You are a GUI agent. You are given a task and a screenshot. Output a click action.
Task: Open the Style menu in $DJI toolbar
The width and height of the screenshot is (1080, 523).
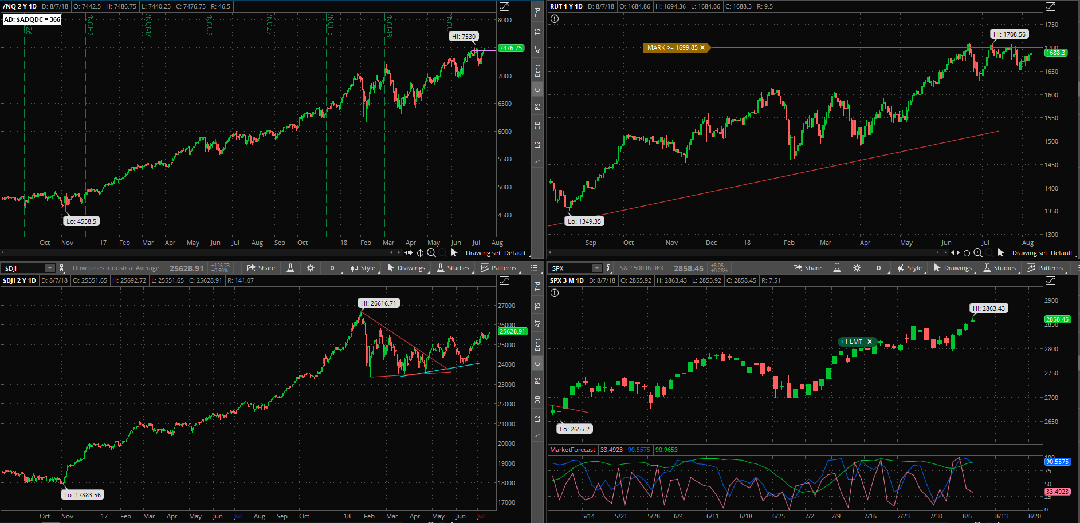pos(363,268)
